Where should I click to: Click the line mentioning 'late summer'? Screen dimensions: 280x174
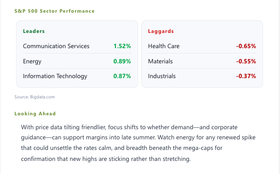[x=138, y=138]
